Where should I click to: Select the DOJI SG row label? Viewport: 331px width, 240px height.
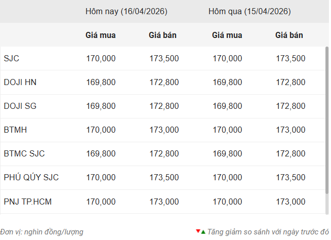(20, 106)
